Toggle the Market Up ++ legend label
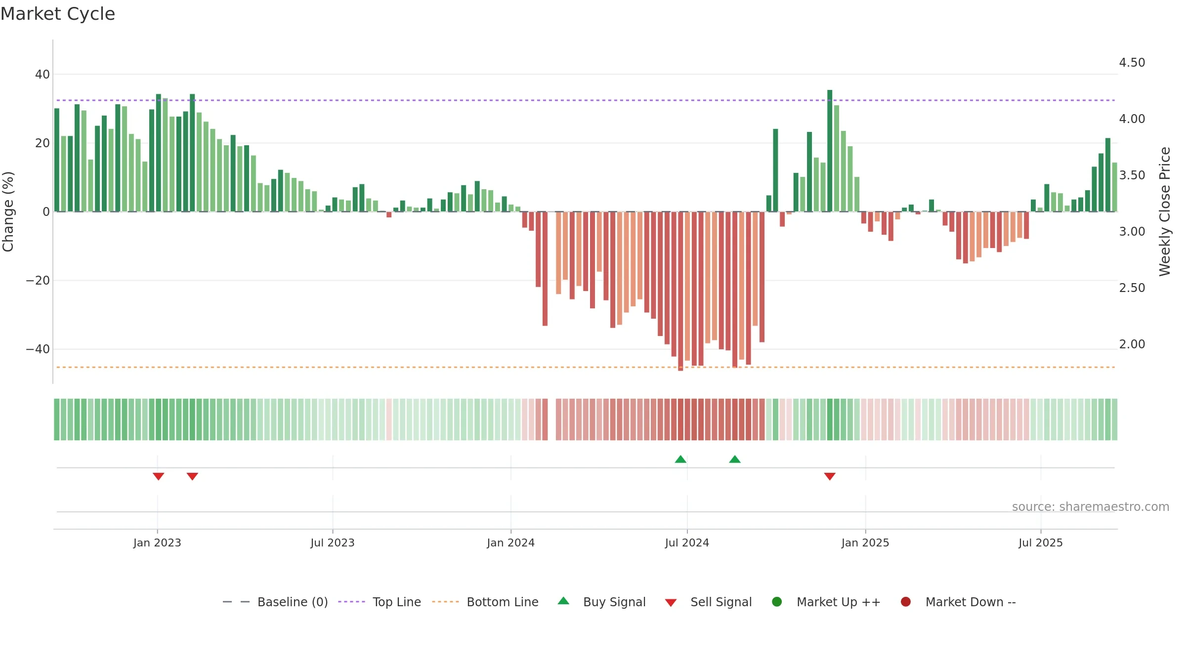1186x667 pixels. [839, 602]
